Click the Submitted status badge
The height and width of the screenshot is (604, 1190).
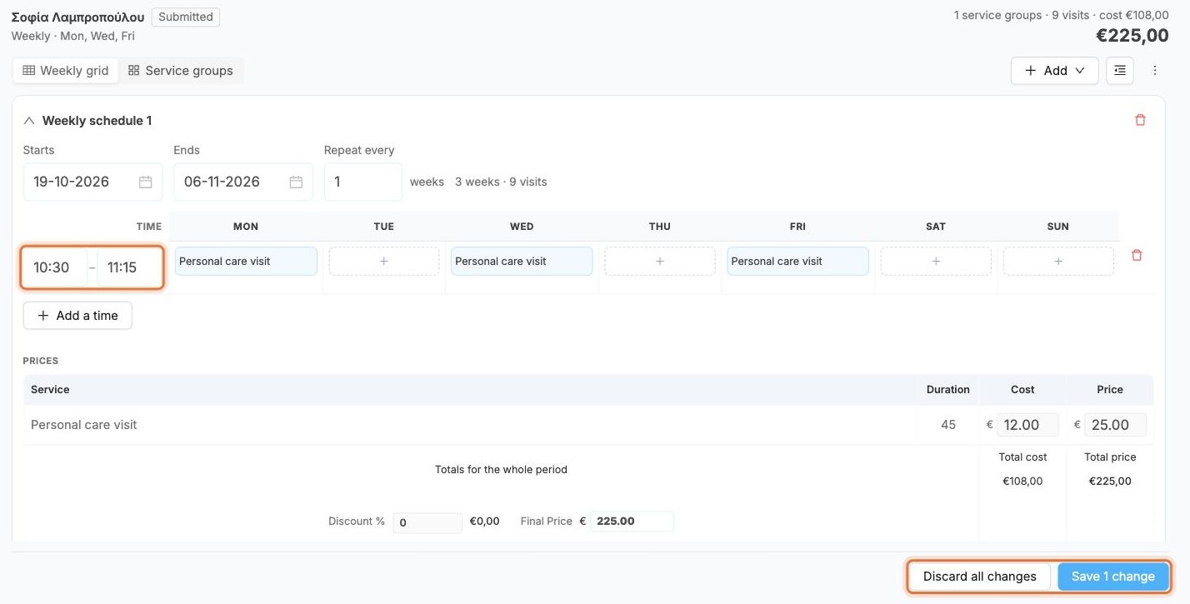[186, 17]
